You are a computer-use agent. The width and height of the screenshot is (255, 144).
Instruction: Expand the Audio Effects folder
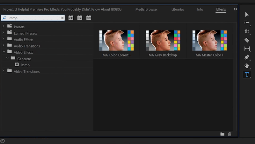point(3,39)
